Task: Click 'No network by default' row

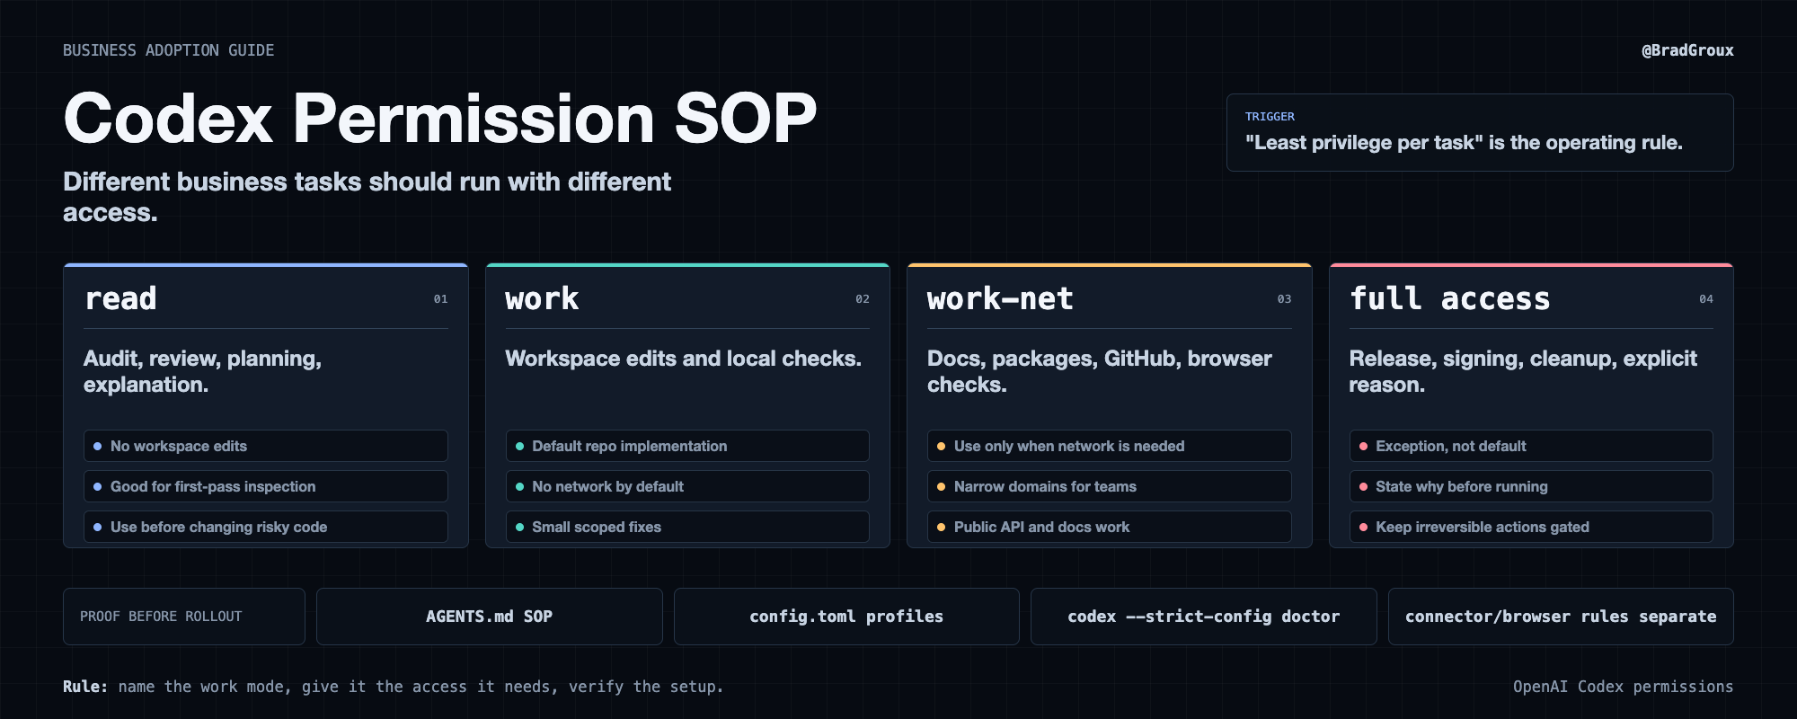Action: pos(687,486)
